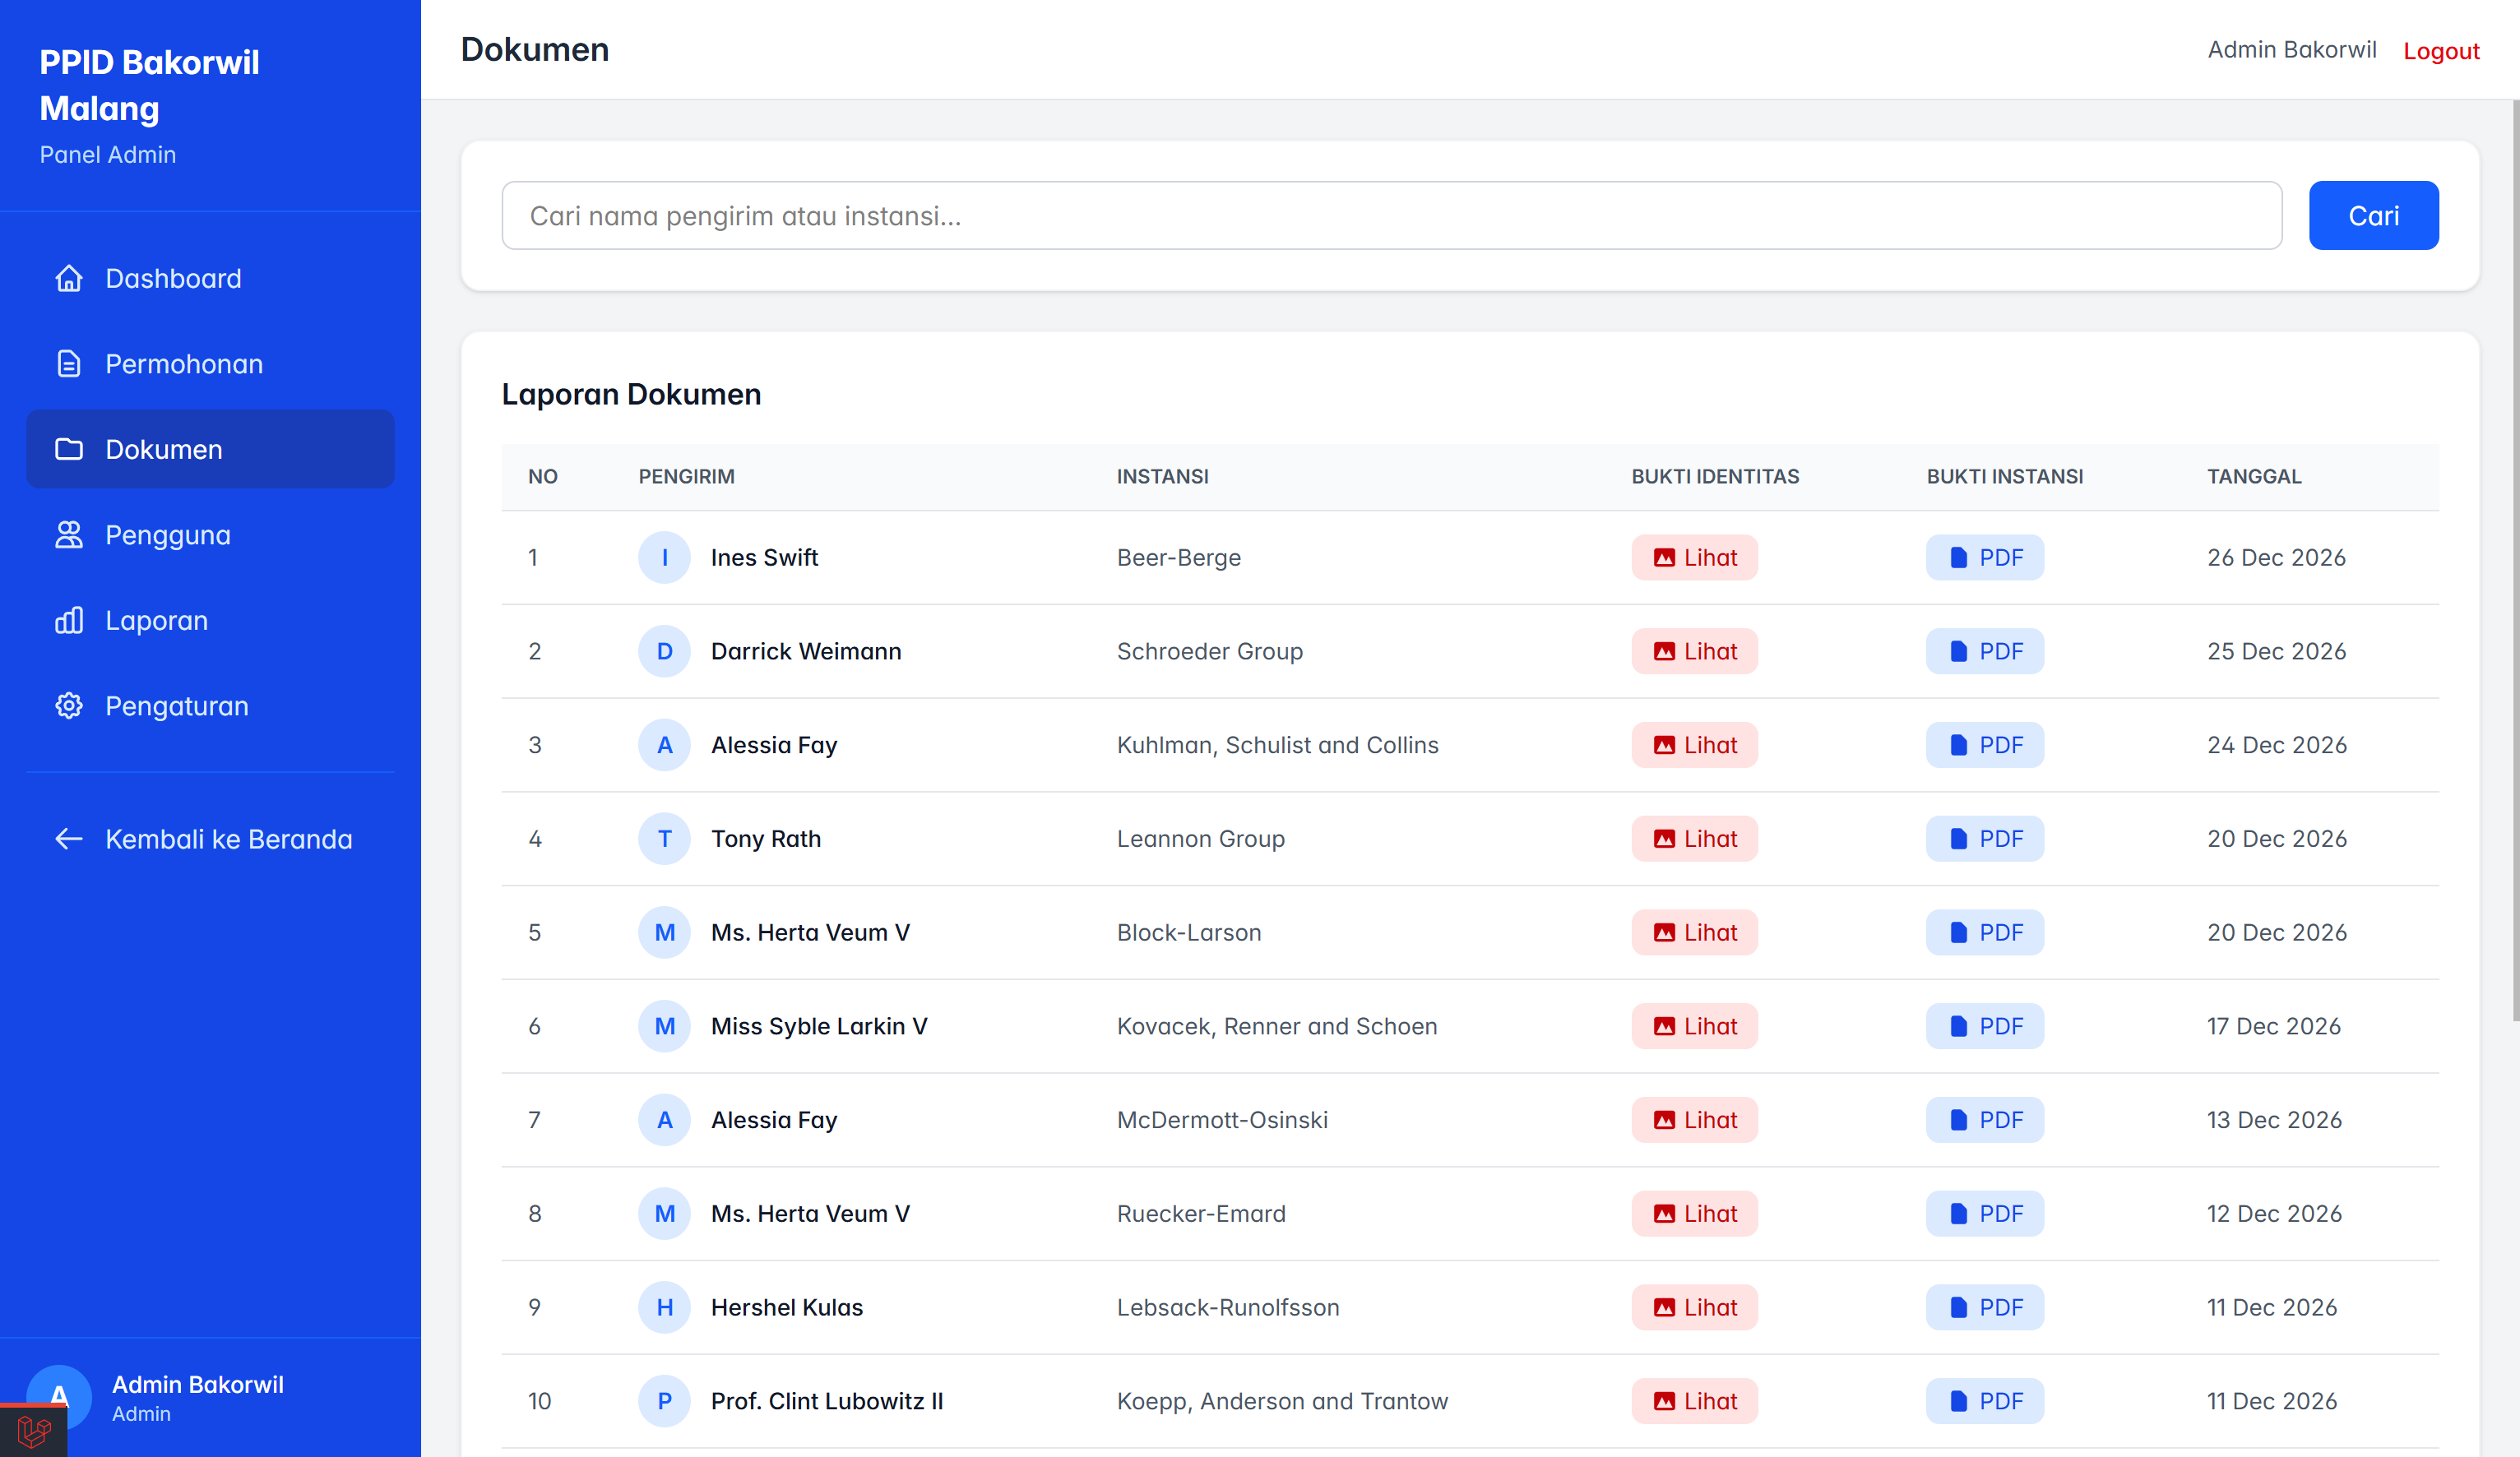Open the Laporan menu item
This screenshot has width=2520, height=1457.
(210, 620)
